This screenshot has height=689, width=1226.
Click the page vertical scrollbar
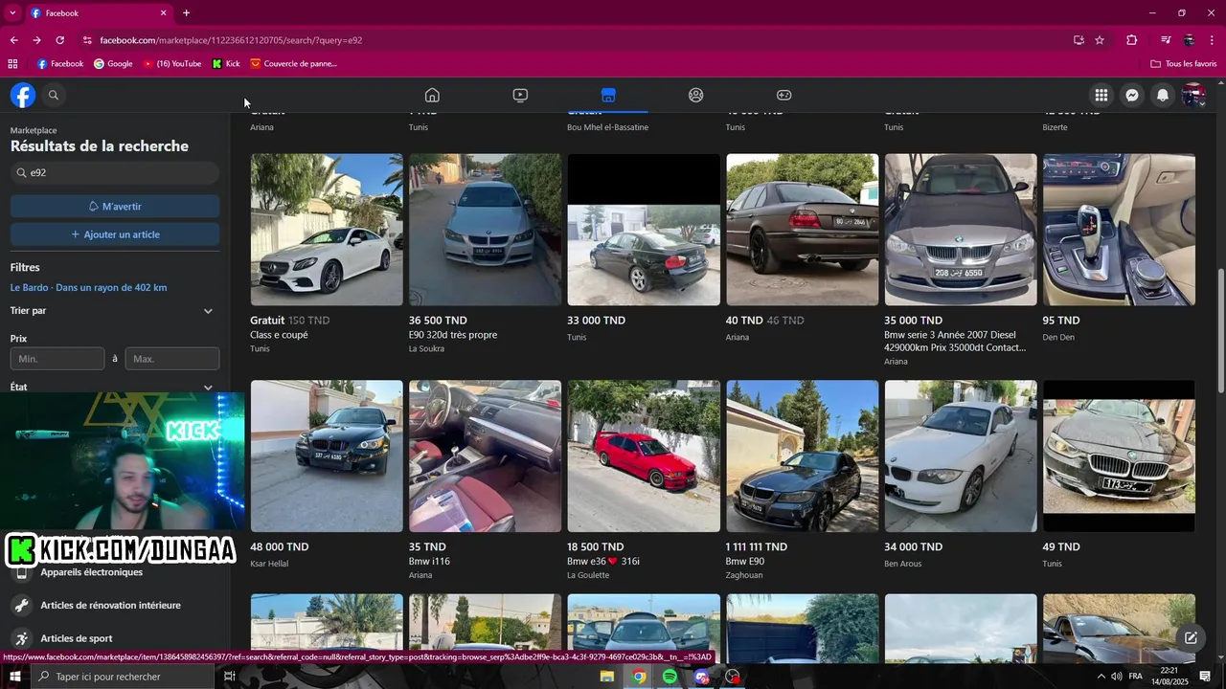pyautogui.click(x=1221, y=330)
